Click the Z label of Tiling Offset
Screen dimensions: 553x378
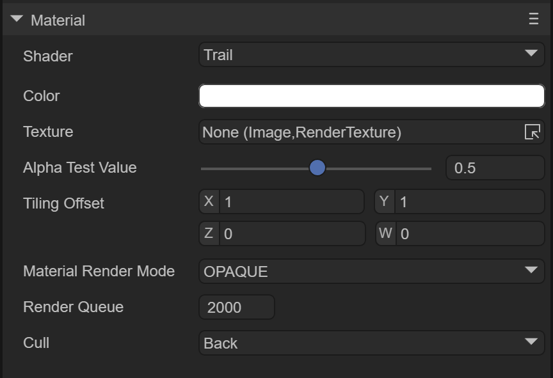(x=209, y=233)
